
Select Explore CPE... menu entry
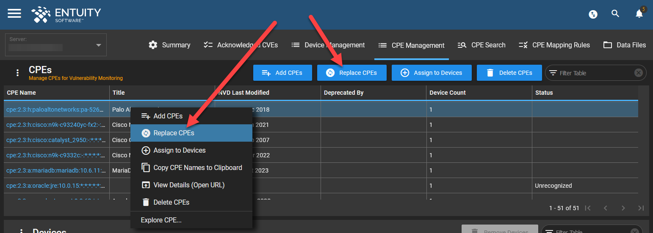click(x=191, y=220)
